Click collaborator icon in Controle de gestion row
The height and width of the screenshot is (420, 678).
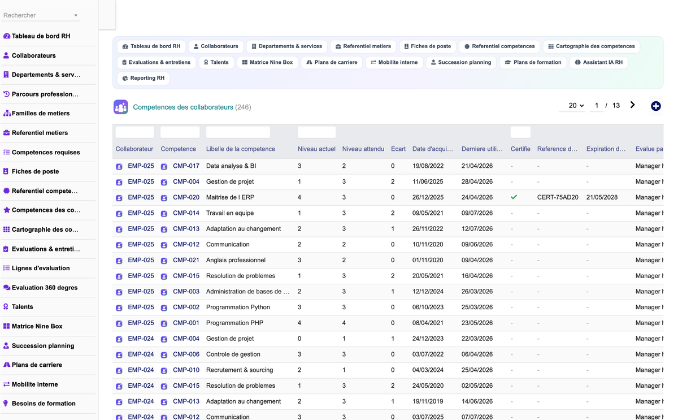(x=119, y=355)
